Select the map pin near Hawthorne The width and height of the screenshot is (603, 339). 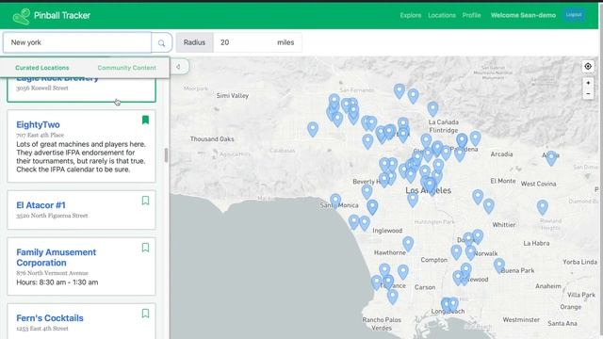(x=408, y=244)
